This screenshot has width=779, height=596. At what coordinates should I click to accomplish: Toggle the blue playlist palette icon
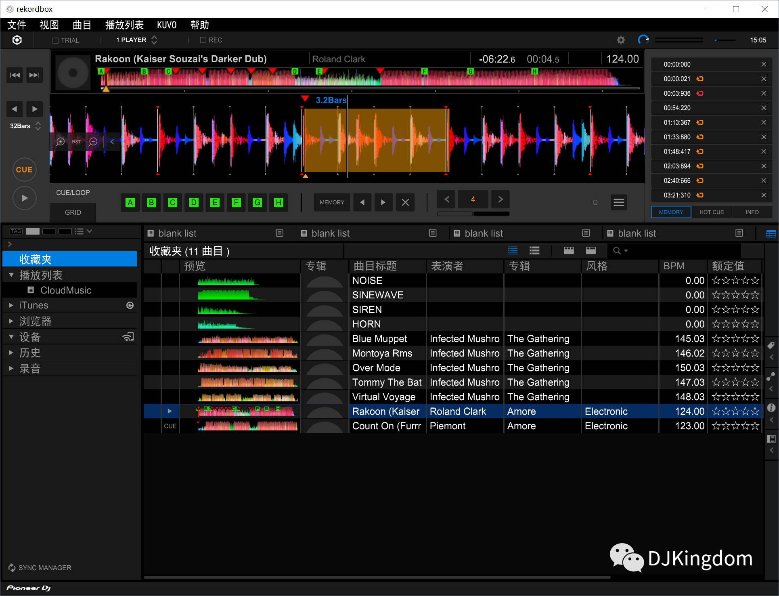(771, 233)
